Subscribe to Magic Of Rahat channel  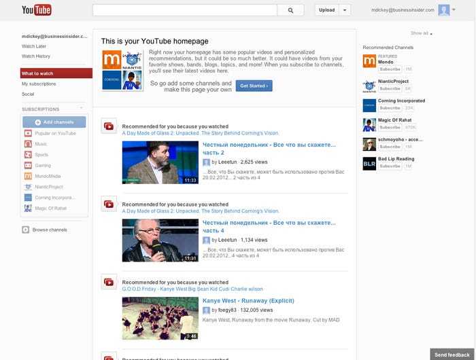pos(390,128)
